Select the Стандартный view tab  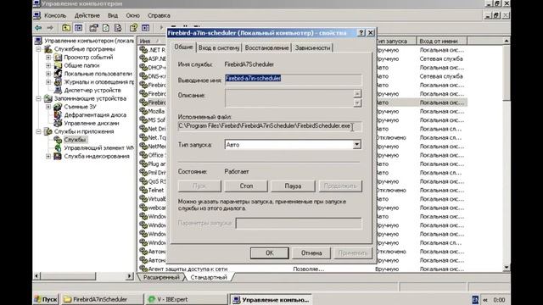click(x=209, y=277)
